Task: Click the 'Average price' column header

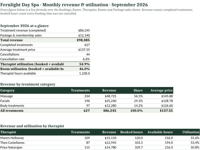Action: pos(161,90)
